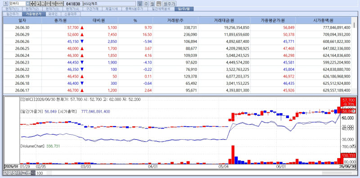Toggle the crosshair line chart icon
360x178 pixels.
pos(29,173)
